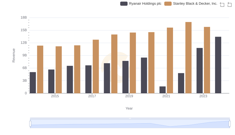235x135 pixels.
Task: Click the 15B y-axis label
Action: (24, 30)
